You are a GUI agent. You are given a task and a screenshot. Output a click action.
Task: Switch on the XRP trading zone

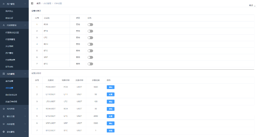coord(90,57)
